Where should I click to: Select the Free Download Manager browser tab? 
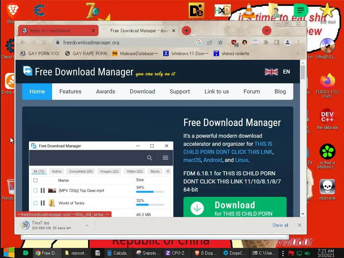coord(139,31)
